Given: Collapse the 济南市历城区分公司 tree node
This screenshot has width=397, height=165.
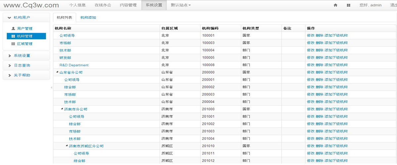Looking at the screenshot, I should pos(66,146).
